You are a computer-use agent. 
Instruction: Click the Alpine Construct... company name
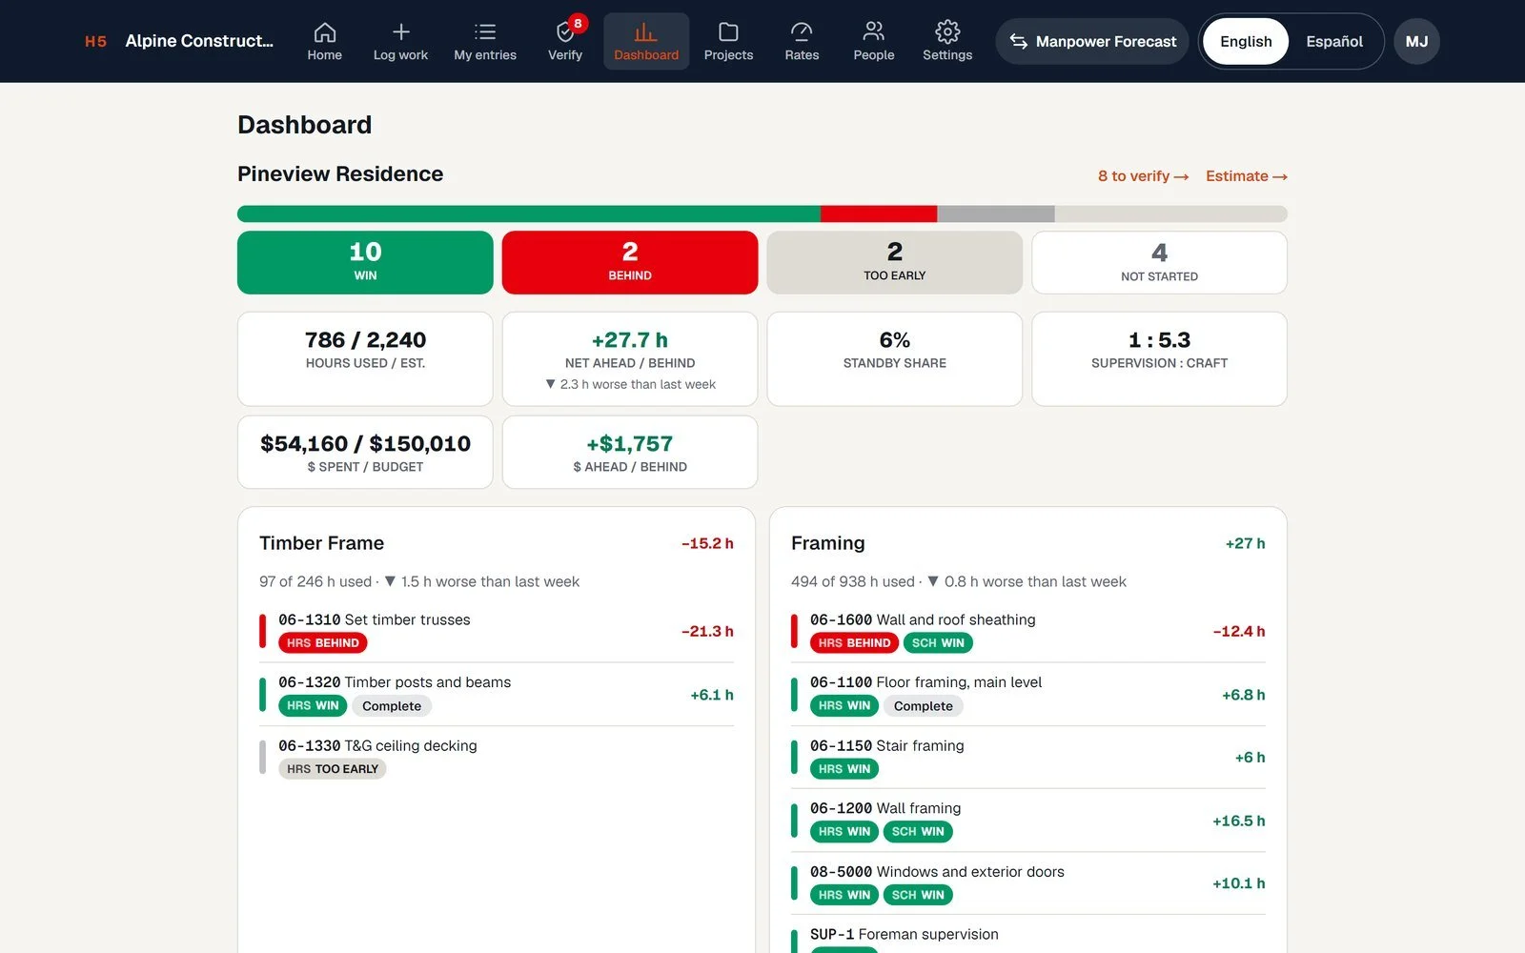pos(199,41)
